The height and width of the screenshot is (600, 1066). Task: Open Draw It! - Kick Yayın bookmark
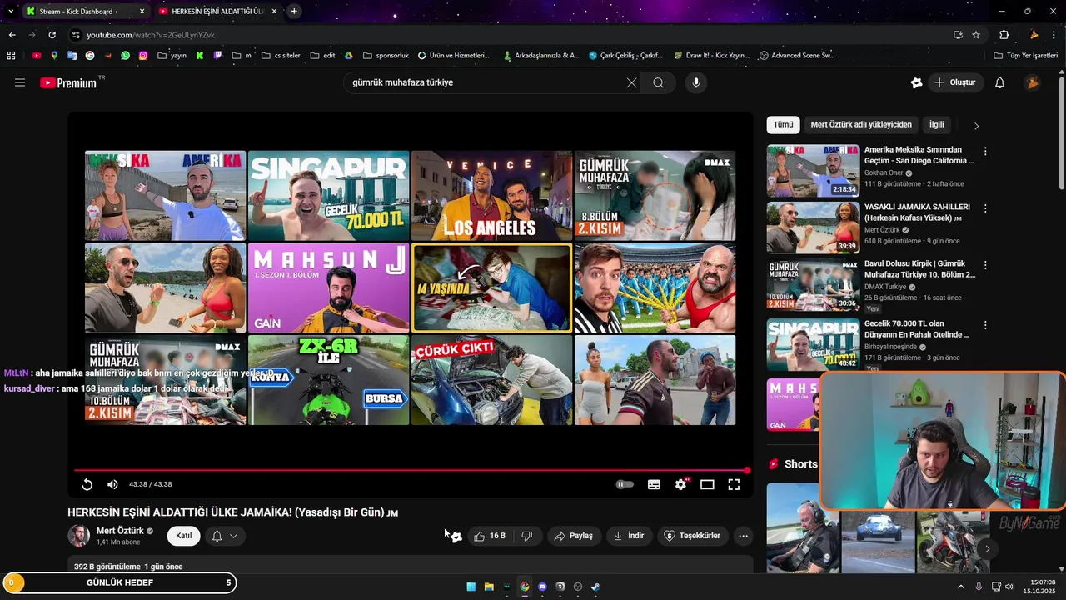point(711,56)
